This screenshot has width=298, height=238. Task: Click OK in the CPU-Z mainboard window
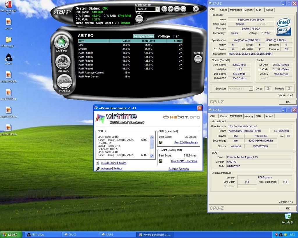288,208
